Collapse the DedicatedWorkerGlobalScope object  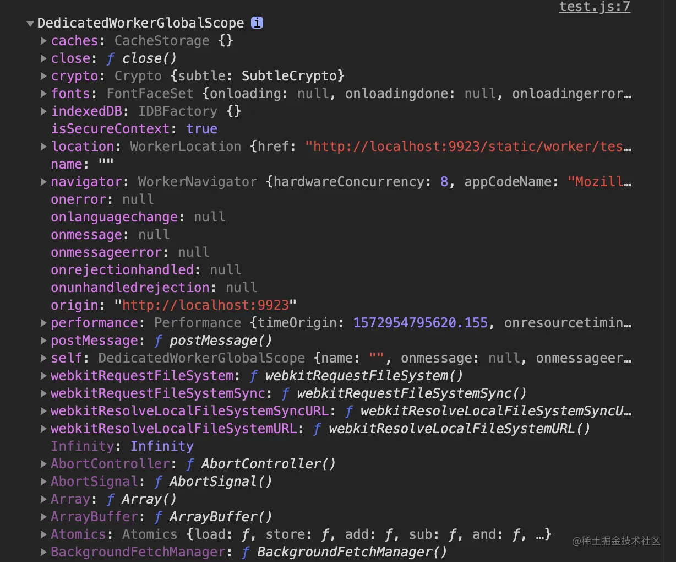(x=30, y=23)
